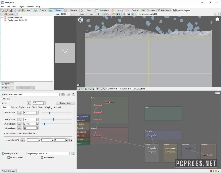221x173 pixels.
Task: Click the eye icon below the 3D preview
Action: coord(97,89)
